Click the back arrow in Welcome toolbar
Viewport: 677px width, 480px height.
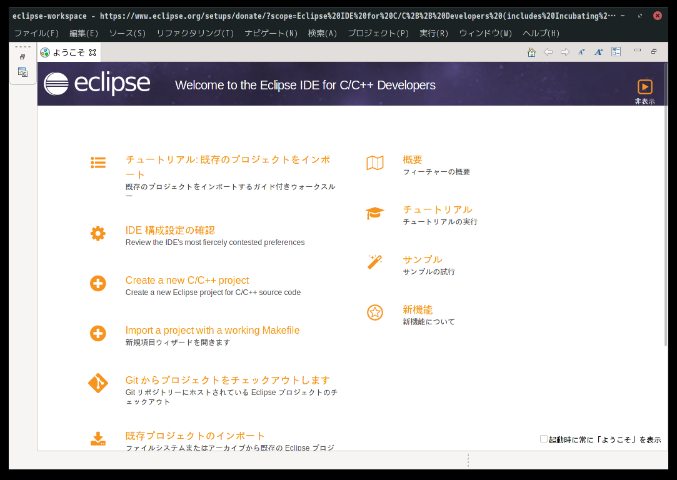point(548,52)
